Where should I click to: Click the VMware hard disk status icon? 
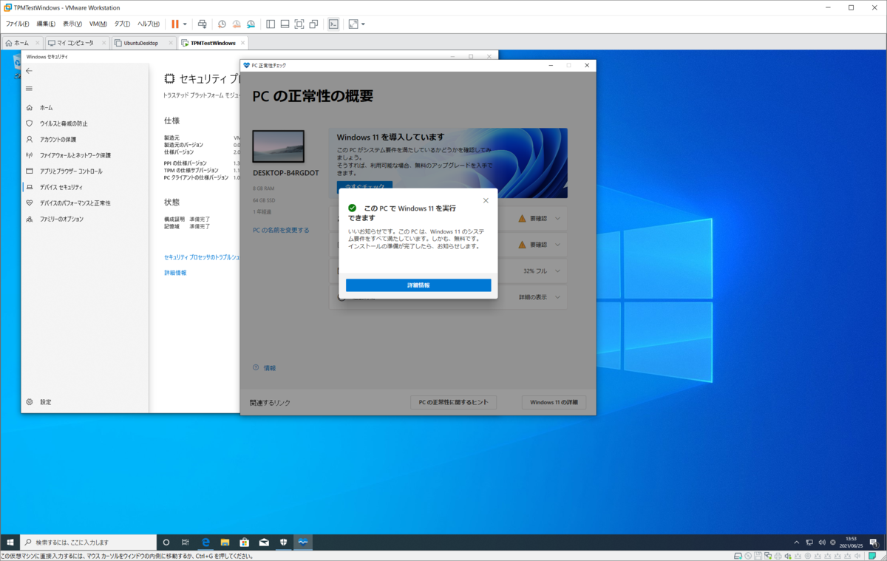pos(738,556)
